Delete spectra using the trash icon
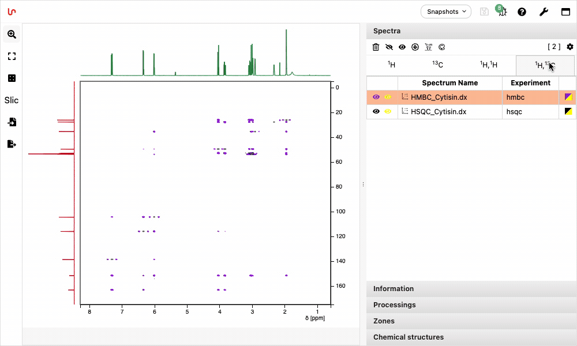The height and width of the screenshot is (346, 577). click(376, 47)
